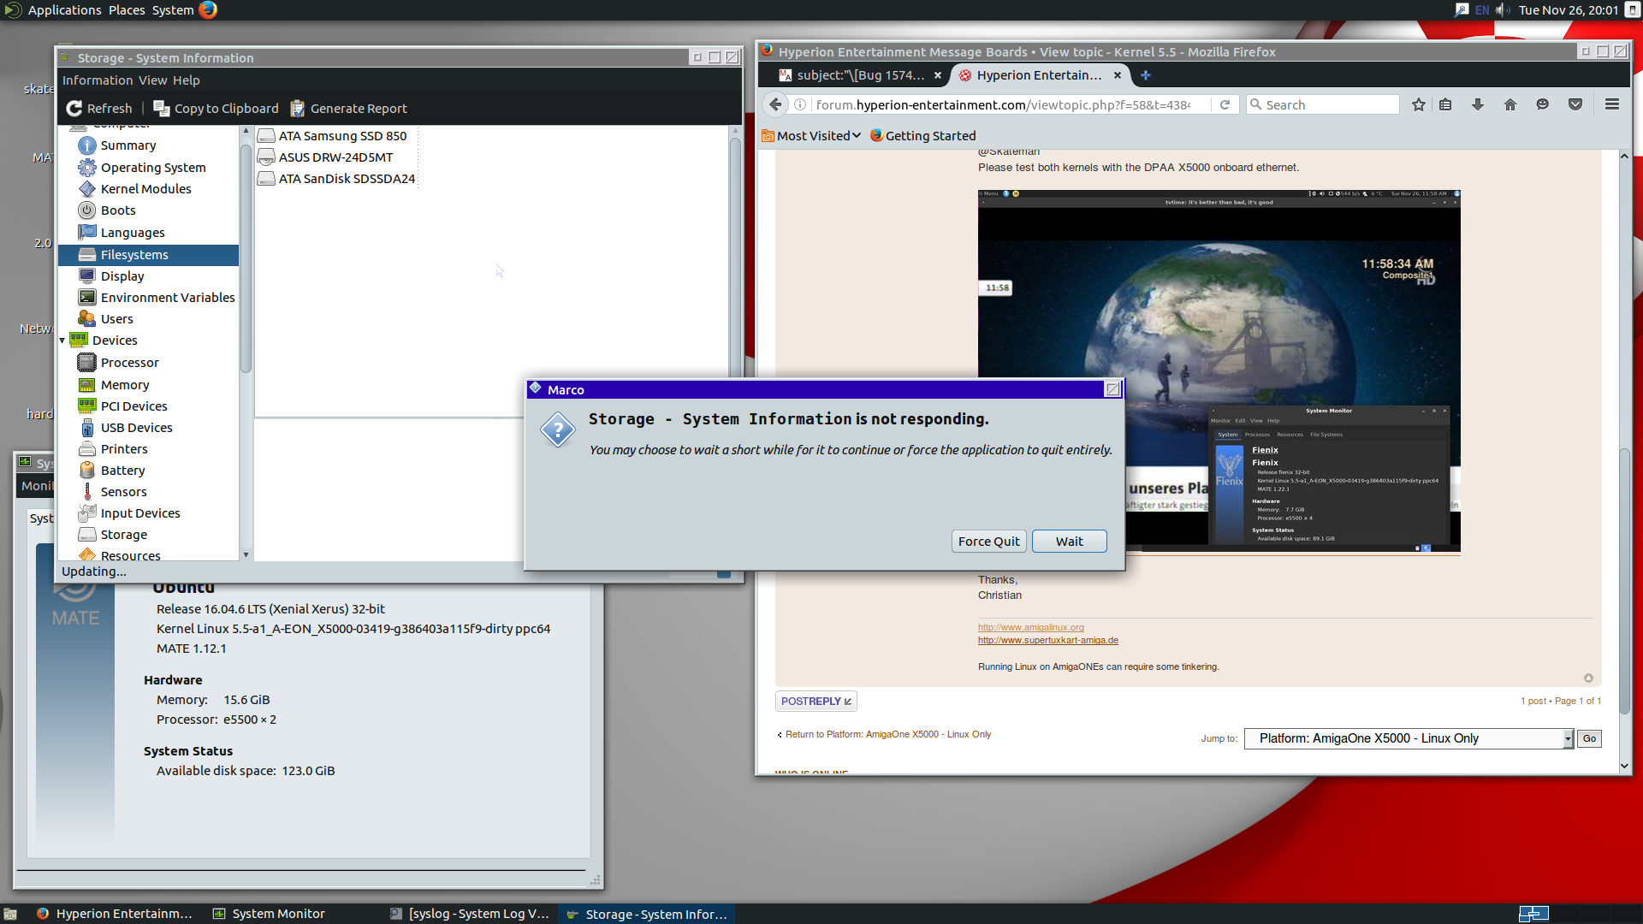This screenshot has width=1643, height=924.
Task: Select the Sensors thermometer icon
Action: [86, 492]
